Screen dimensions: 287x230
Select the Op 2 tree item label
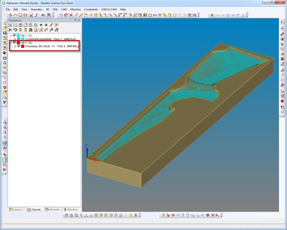[24, 43]
